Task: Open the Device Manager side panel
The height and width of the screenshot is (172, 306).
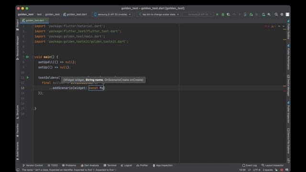Action: tap(288, 86)
